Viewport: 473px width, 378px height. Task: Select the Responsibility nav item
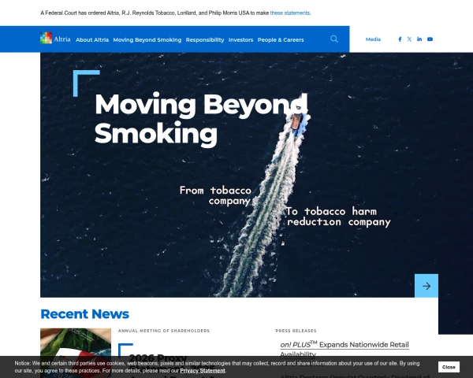tap(205, 40)
